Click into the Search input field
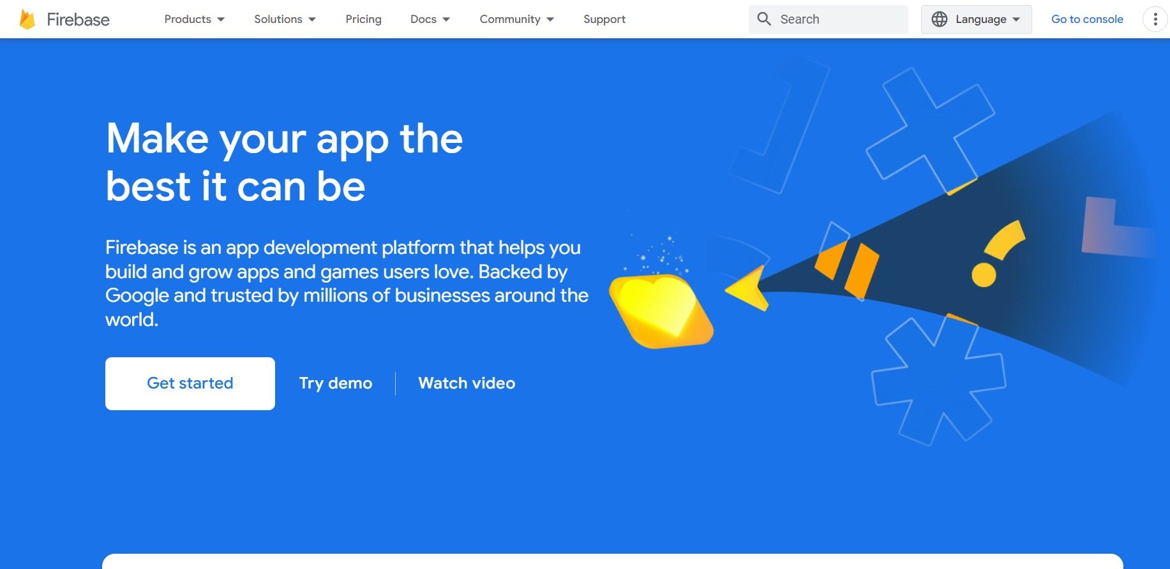This screenshot has width=1170, height=569. [829, 19]
